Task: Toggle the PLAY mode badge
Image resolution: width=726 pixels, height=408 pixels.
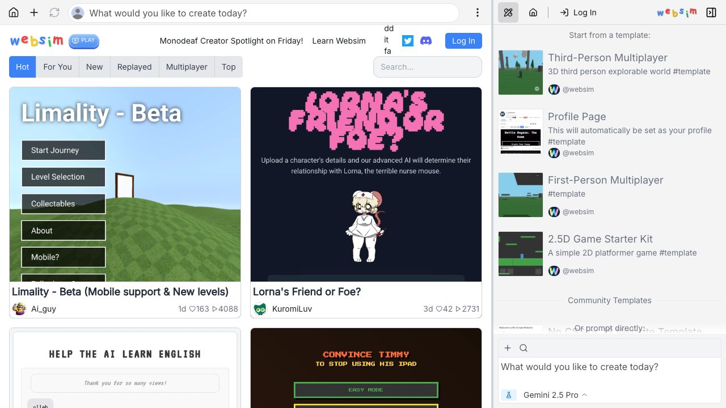Action: click(x=84, y=41)
